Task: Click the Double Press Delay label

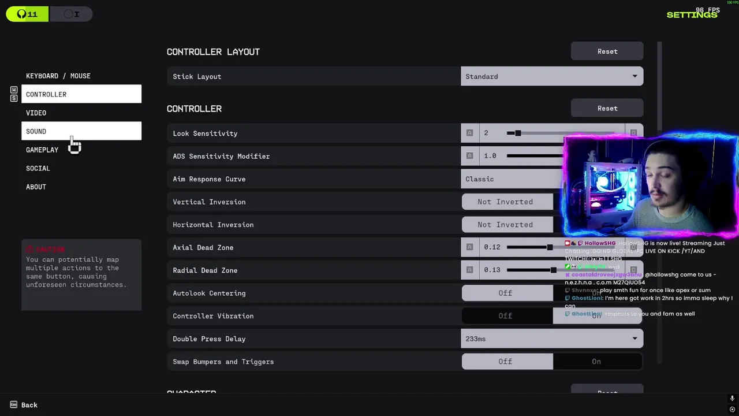Action: [x=209, y=339]
